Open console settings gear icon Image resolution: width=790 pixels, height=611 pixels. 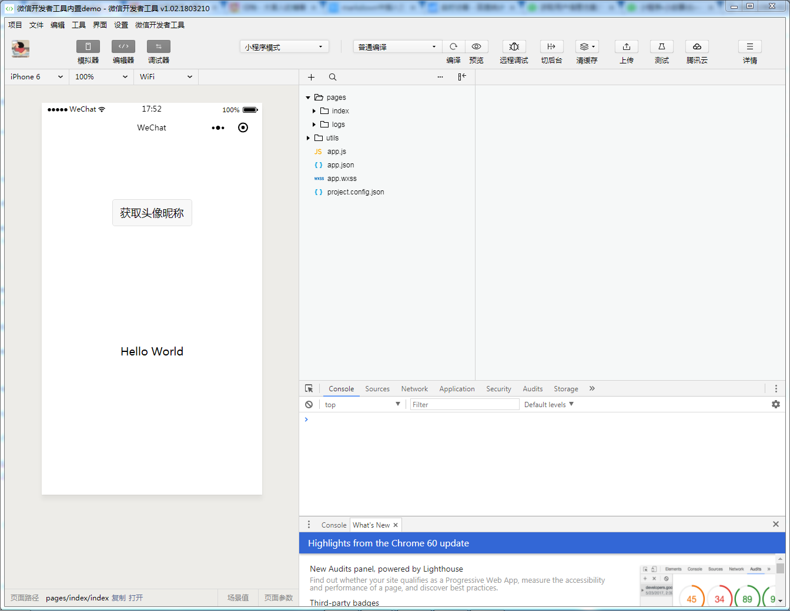[776, 404]
